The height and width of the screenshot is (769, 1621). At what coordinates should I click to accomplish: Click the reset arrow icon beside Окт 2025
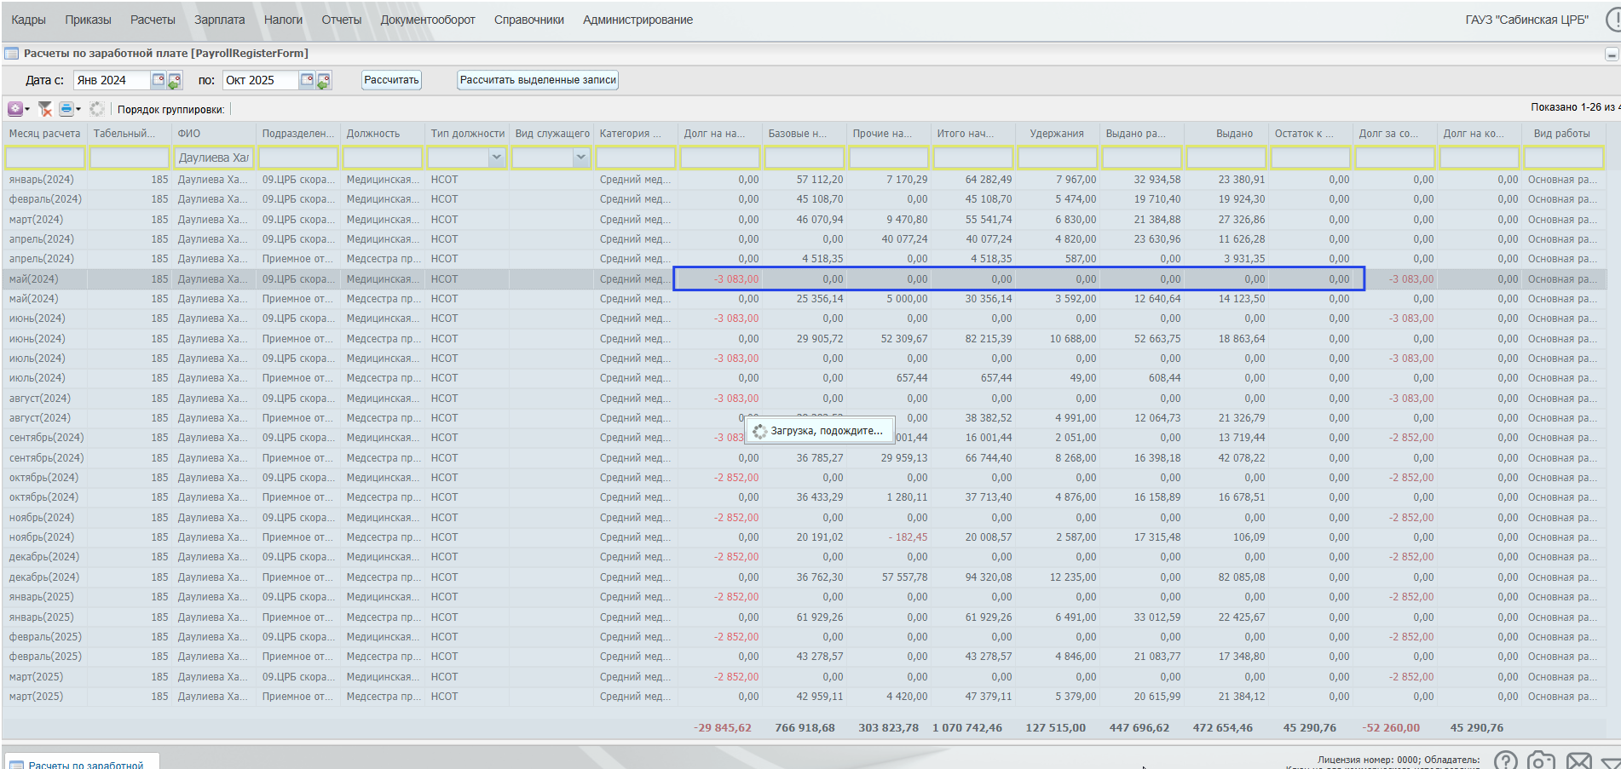(x=324, y=81)
